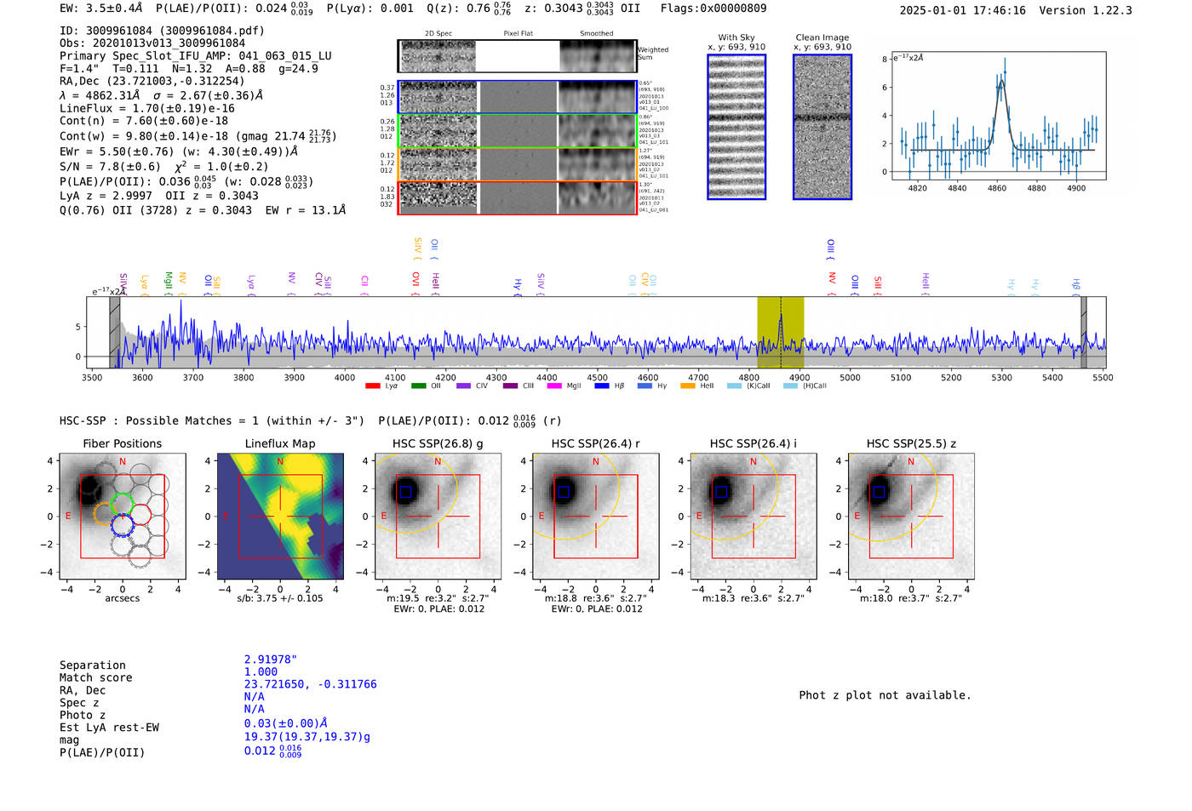Image resolution: width=1192 pixels, height=811 pixels.
Task: Click the RA,Dec (23.721003,-0.312254) text
Action: coord(152,82)
